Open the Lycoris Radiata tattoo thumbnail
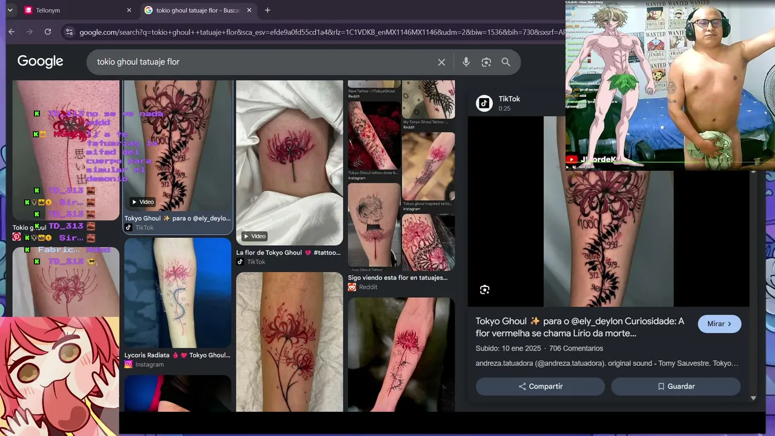 point(178,292)
